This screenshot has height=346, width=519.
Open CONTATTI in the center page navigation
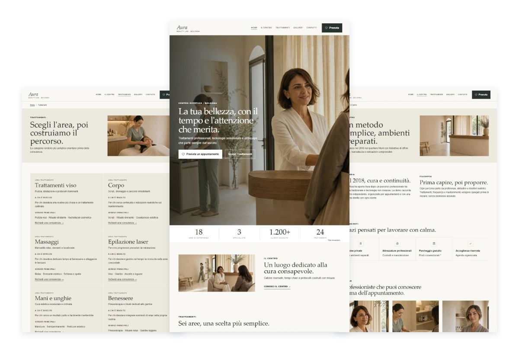pyautogui.click(x=312, y=28)
